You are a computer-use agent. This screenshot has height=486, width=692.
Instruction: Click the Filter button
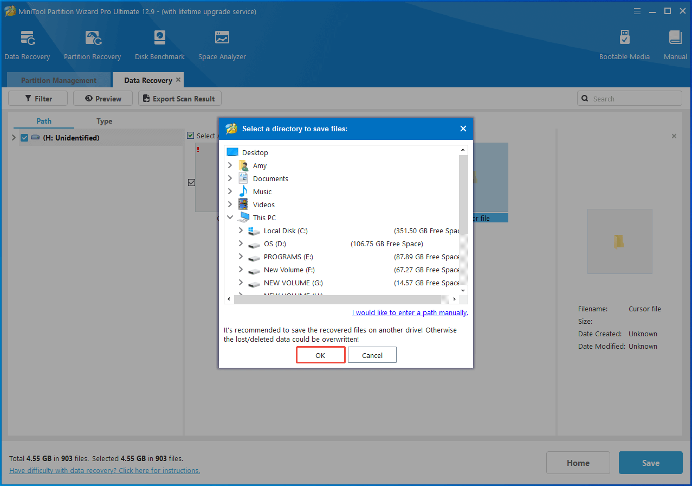[38, 99]
